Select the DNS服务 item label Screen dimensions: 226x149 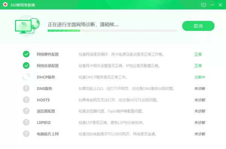(44, 88)
